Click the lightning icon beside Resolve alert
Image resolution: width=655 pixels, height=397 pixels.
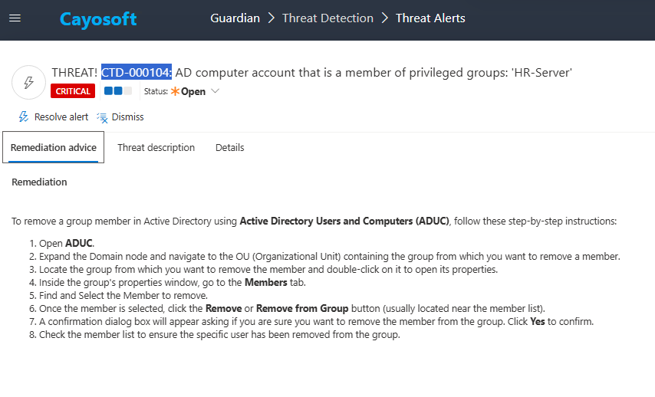tap(24, 117)
